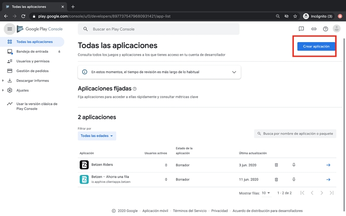This screenshot has width=346, height=216.
Task: Click the link chain icon in header
Action: pos(314,29)
